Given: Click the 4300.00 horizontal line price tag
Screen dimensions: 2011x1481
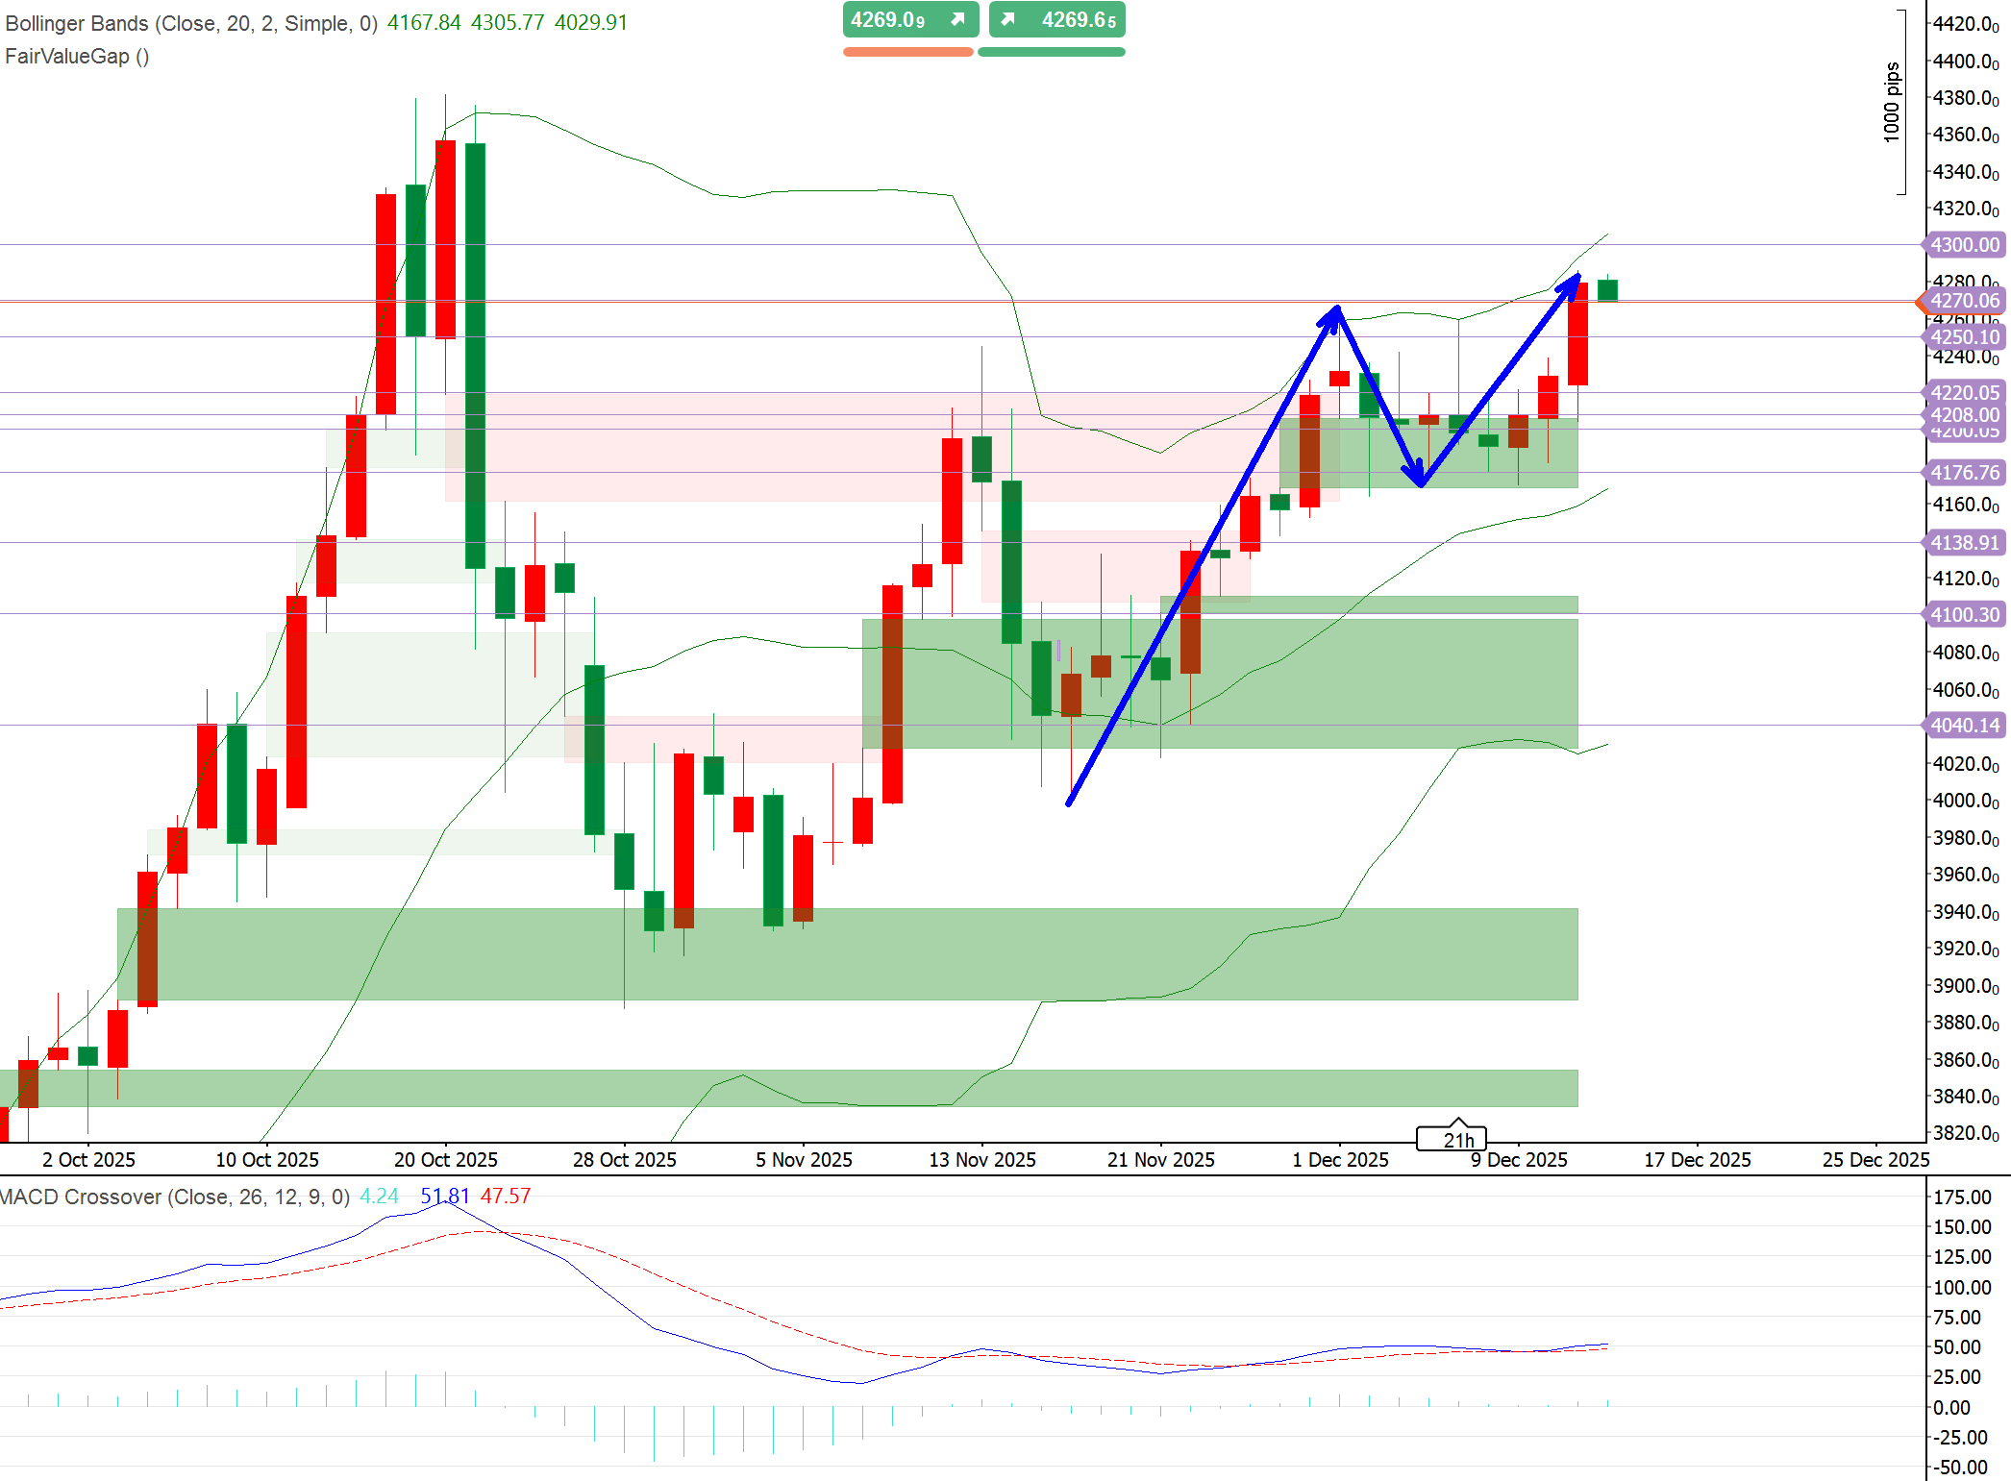Looking at the screenshot, I should (1964, 245).
